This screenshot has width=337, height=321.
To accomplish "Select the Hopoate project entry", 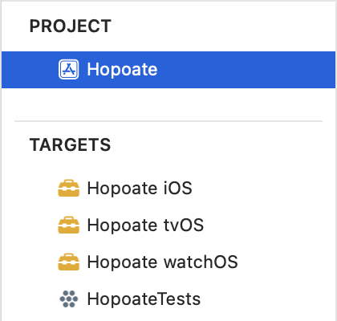I will click(168, 70).
